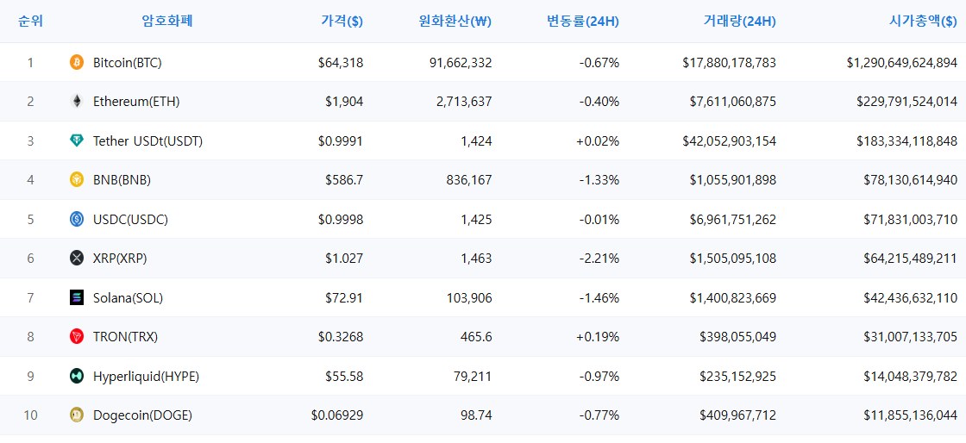The image size is (966, 443).
Task: Click the Dogecoin coin icon
Action: [x=77, y=415]
